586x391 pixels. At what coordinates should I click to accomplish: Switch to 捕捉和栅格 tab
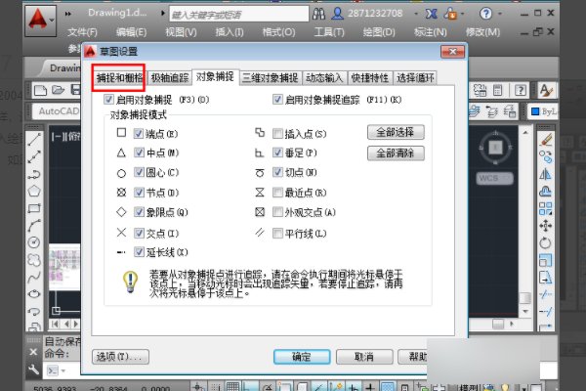119,78
